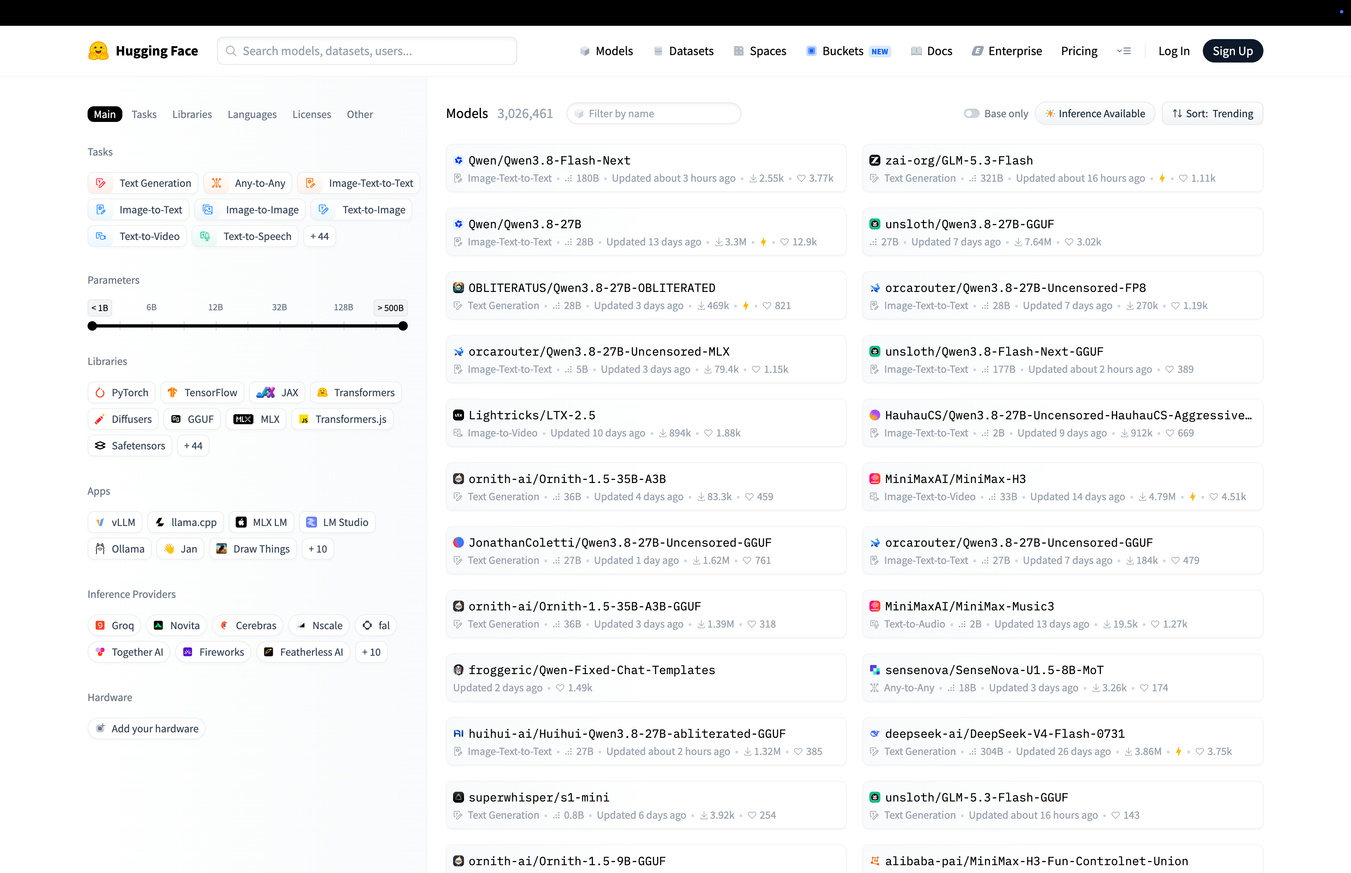Click the JonathanColetti avatar icon

[x=458, y=542]
